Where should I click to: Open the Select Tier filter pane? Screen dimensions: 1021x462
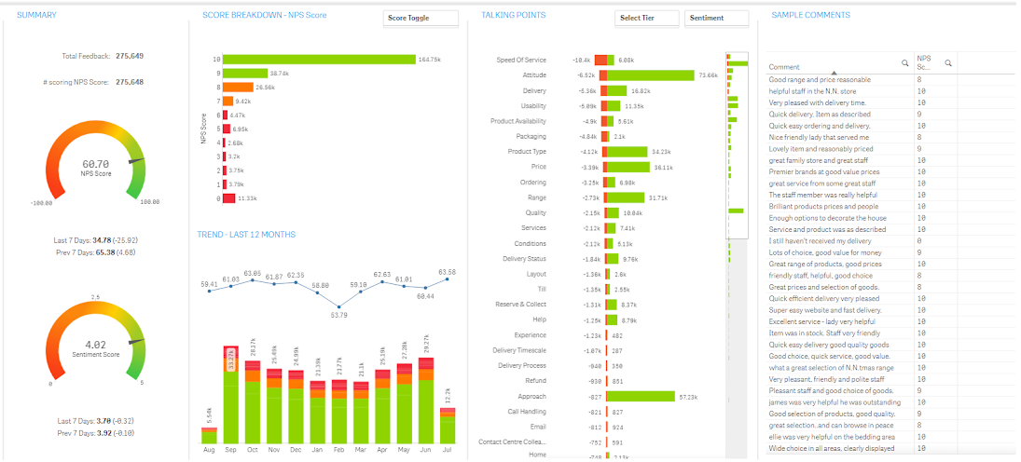click(646, 19)
